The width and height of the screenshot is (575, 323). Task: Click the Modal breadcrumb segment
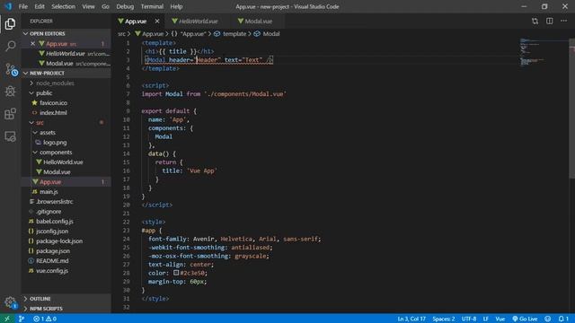[267, 34]
